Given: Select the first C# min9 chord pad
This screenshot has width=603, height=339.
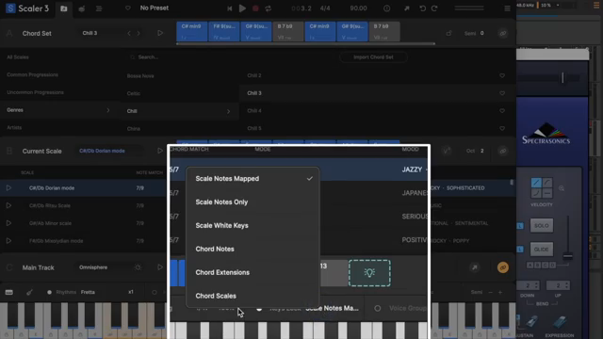Looking at the screenshot, I should [x=191, y=31].
